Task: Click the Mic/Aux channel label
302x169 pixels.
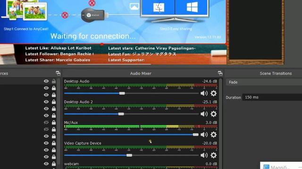Action: (71, 123)
